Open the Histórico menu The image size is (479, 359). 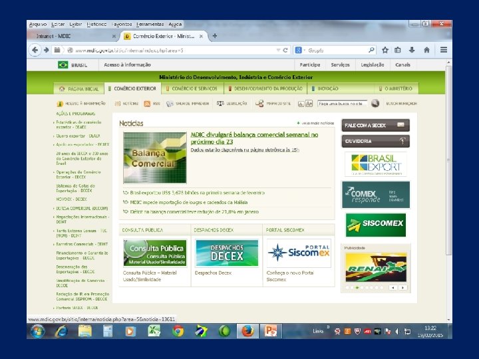click(96, 24)
